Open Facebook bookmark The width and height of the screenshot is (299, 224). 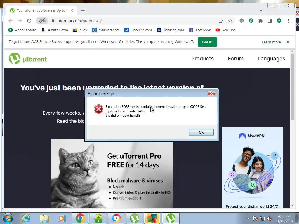click(x=200, y=30)
